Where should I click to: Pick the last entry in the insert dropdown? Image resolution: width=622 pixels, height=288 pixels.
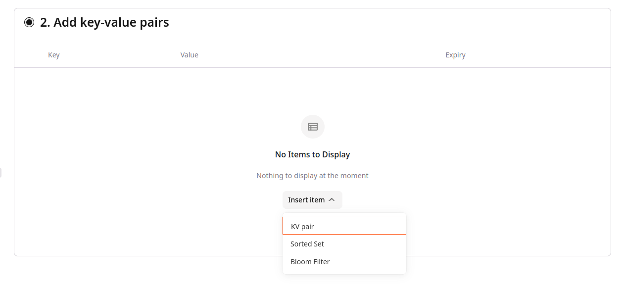(344, 262)
